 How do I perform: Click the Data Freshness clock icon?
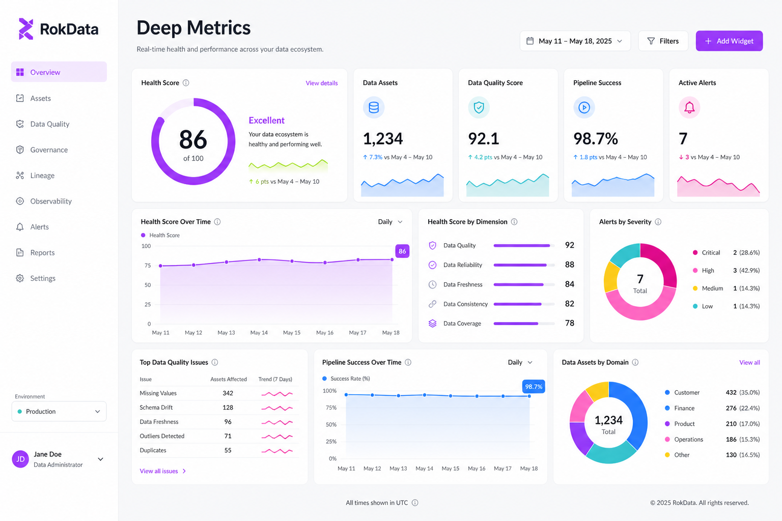(432, 284)
